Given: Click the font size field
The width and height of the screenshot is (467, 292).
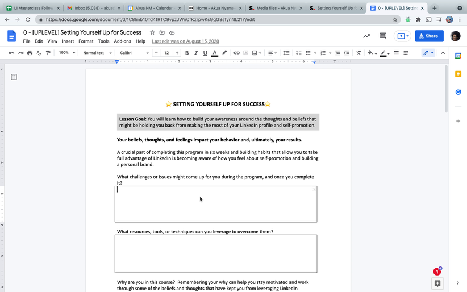Looking at the screenshot, I should [166, 53].
